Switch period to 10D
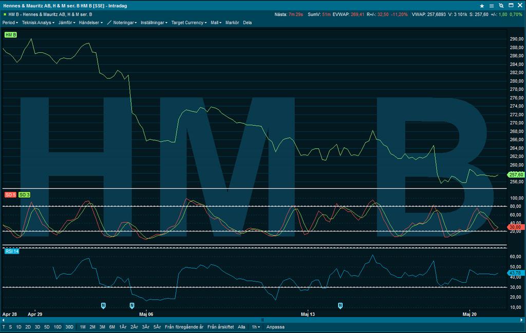 click(x=58, y=327)
